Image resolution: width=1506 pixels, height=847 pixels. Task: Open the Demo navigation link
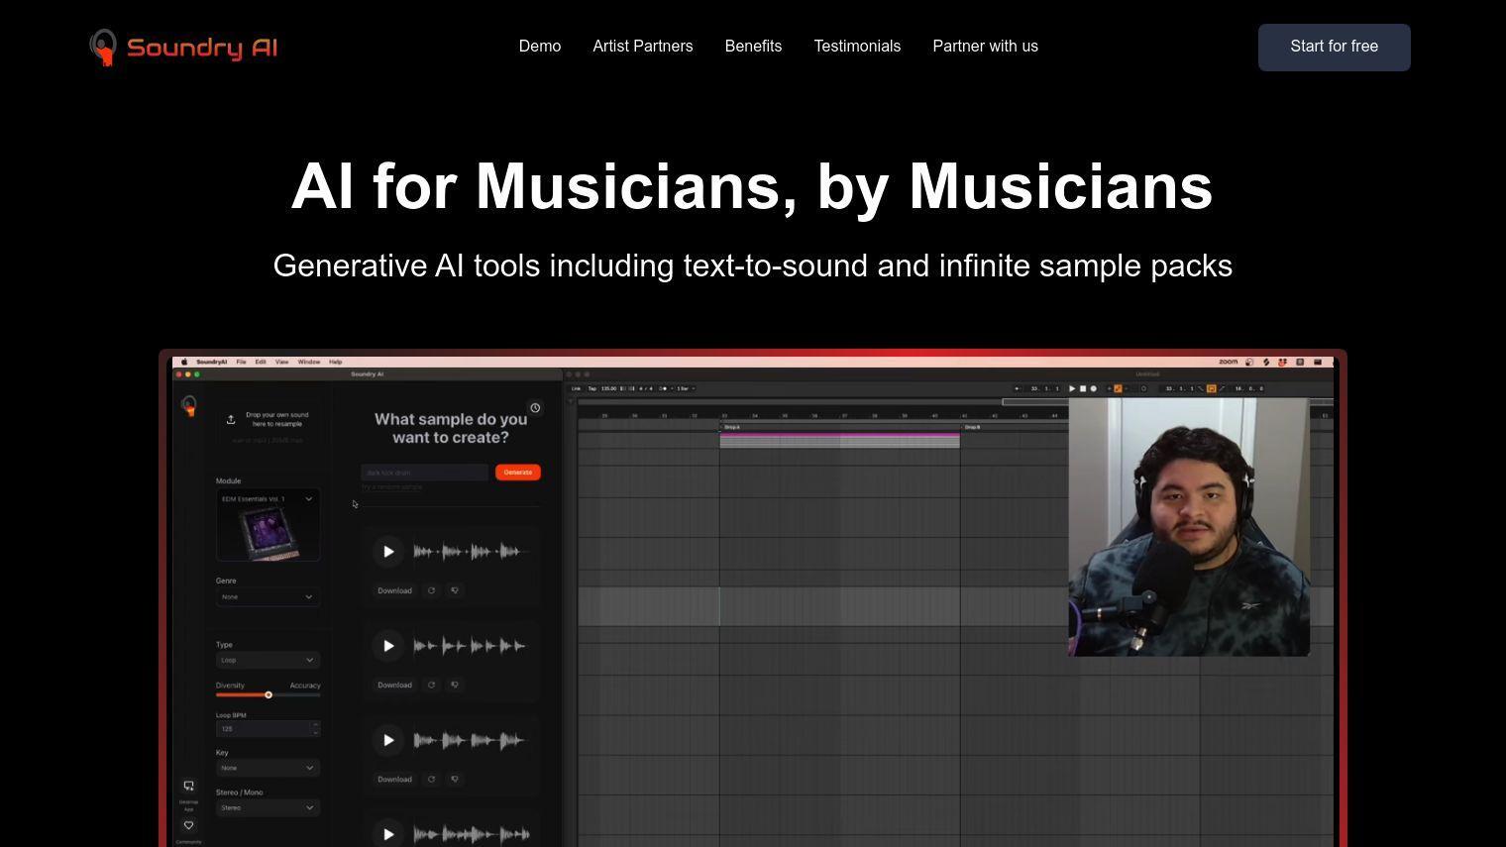tap(540, 47)
